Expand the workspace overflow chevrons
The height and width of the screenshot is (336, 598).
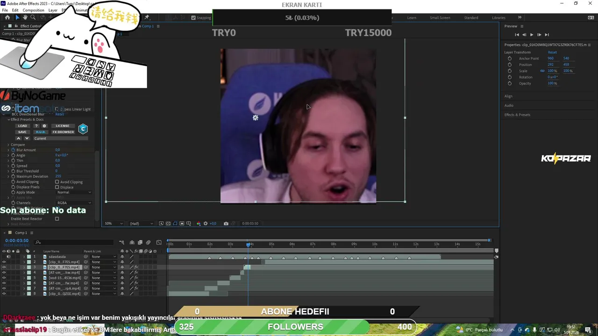click(x=520, y=18)
